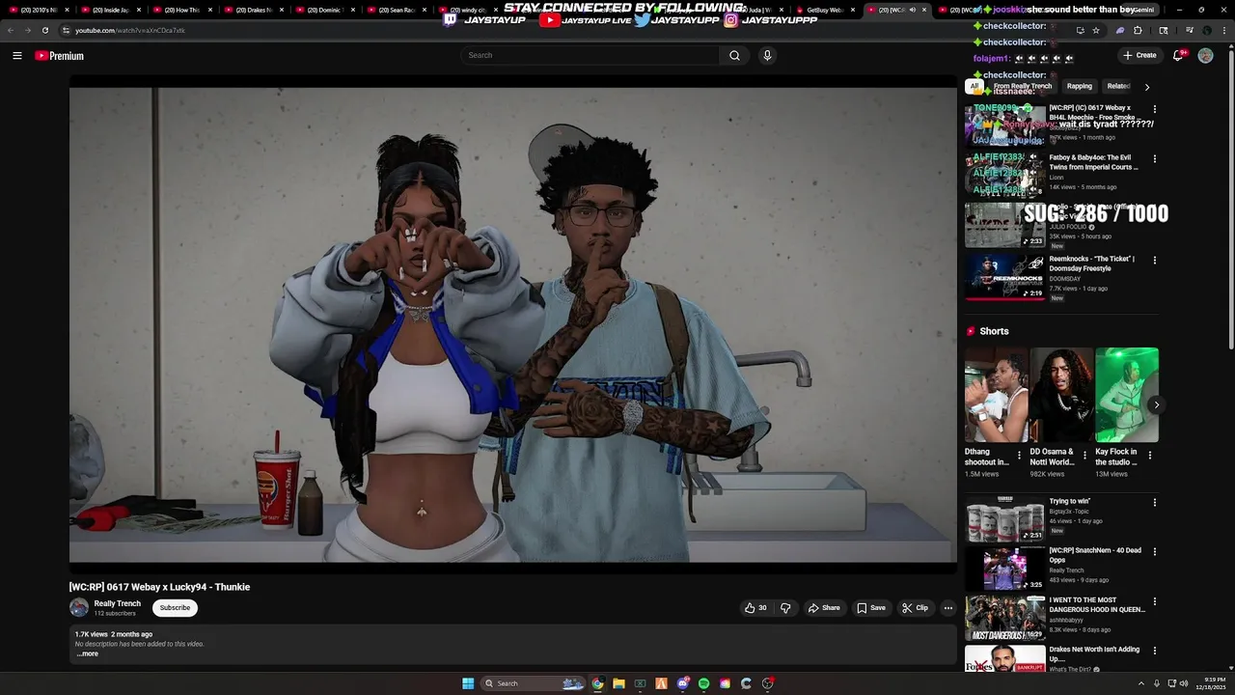The height and width of the screenshot is (695, 1235).
Task: Dislike the video with thumbs down
Action: click(x=785, y=608)
